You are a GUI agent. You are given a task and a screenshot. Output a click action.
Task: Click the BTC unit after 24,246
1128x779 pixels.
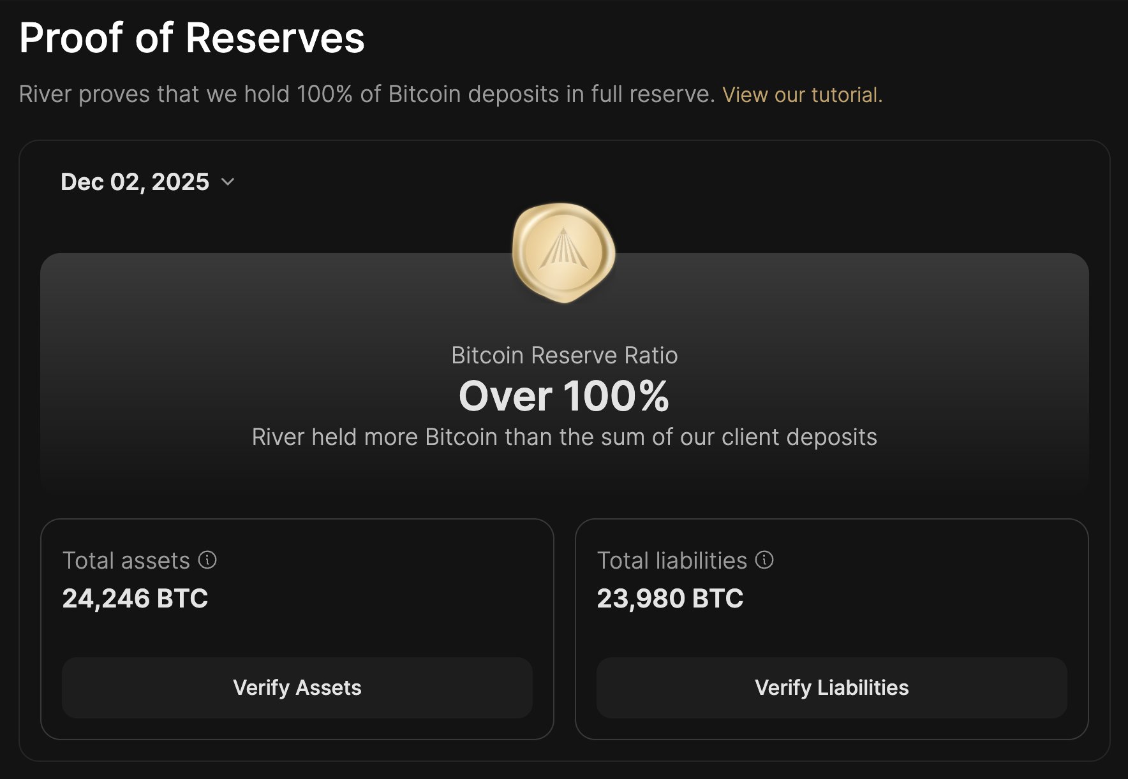tap(182, 598)
